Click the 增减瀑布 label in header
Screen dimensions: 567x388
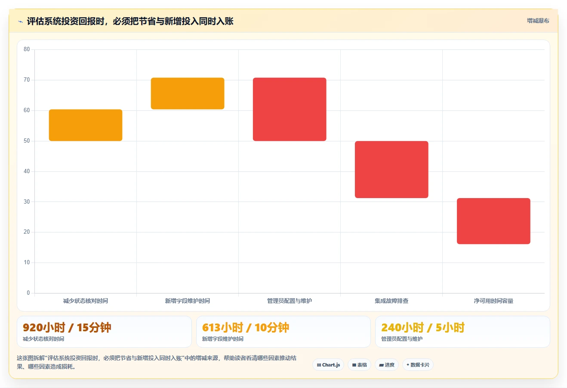point(538,21)
